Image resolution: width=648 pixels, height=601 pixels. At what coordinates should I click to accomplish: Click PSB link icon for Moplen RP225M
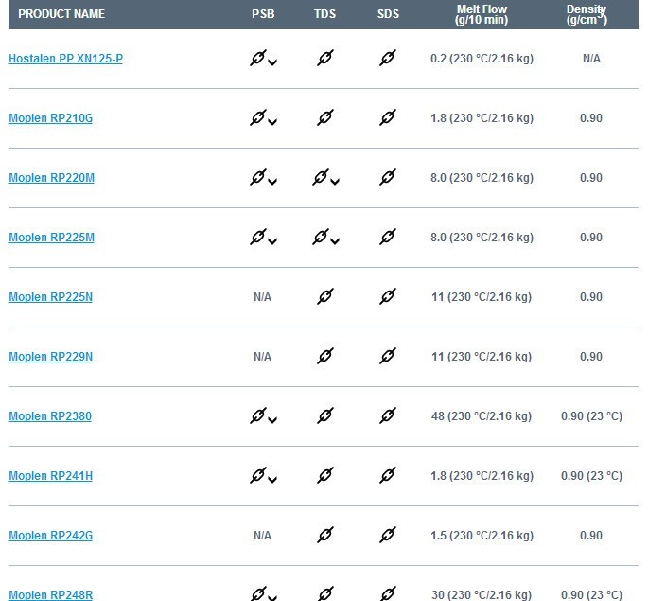click(x=258, y=237)
